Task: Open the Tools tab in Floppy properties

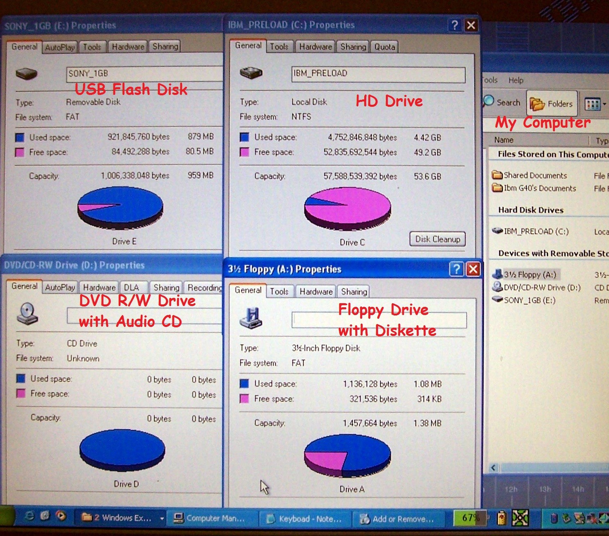Action: click(x=279, y=291)
